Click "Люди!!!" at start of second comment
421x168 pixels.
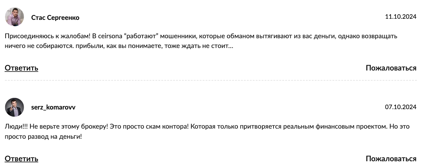(x=16, y=126)
